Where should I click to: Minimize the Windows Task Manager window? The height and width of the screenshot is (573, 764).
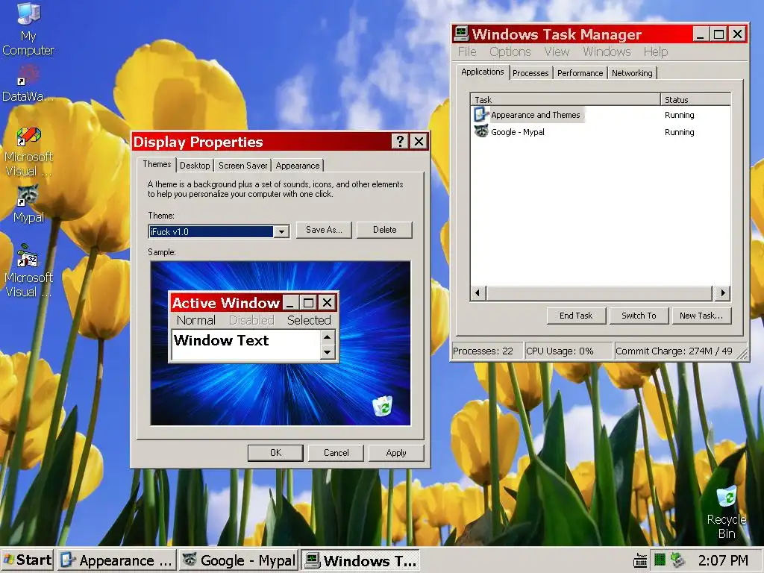[x=701, y=34]
